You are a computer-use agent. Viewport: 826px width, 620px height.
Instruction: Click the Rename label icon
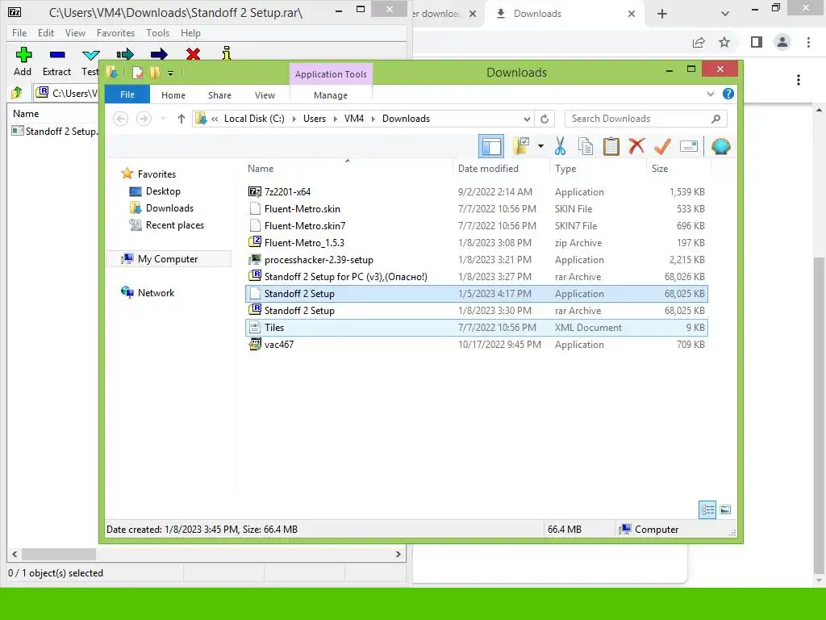click(689, 146)
